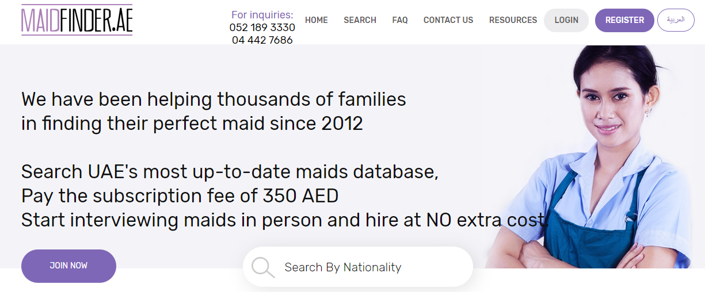Open the RESOURCES menu
Screen dimensions: 705x292
click(x=513, y=20)
